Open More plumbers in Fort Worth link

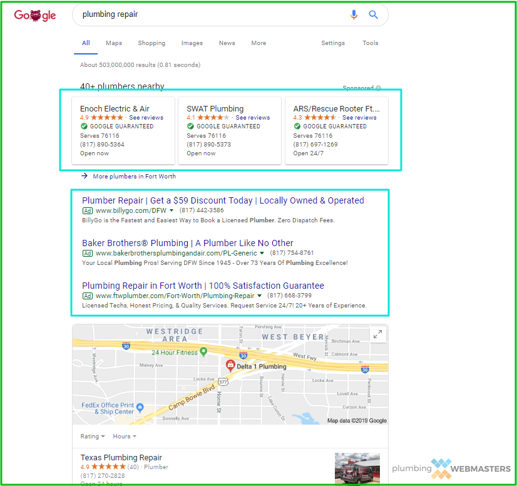click(x=134, y=176)
